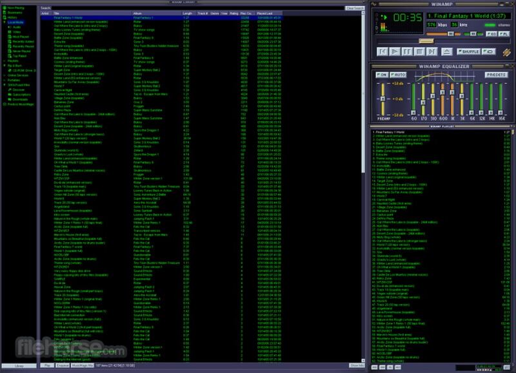Toggle the equalizer ON button
Viewport: 516px width, 373px height.
pos(381,75)
